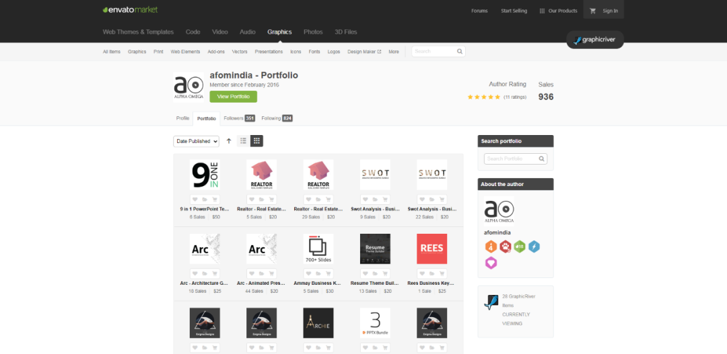727x354 pixels.
Task: Add Resume Theme Builder to cart
Action: (385, 273)
